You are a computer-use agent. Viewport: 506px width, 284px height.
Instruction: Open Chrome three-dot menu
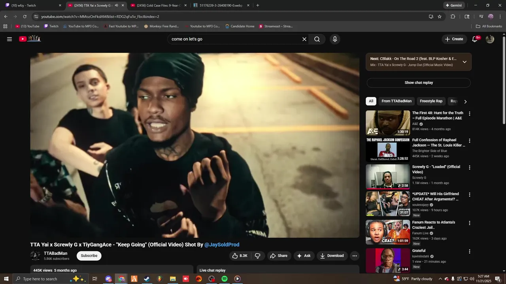[x=500, y=17]
